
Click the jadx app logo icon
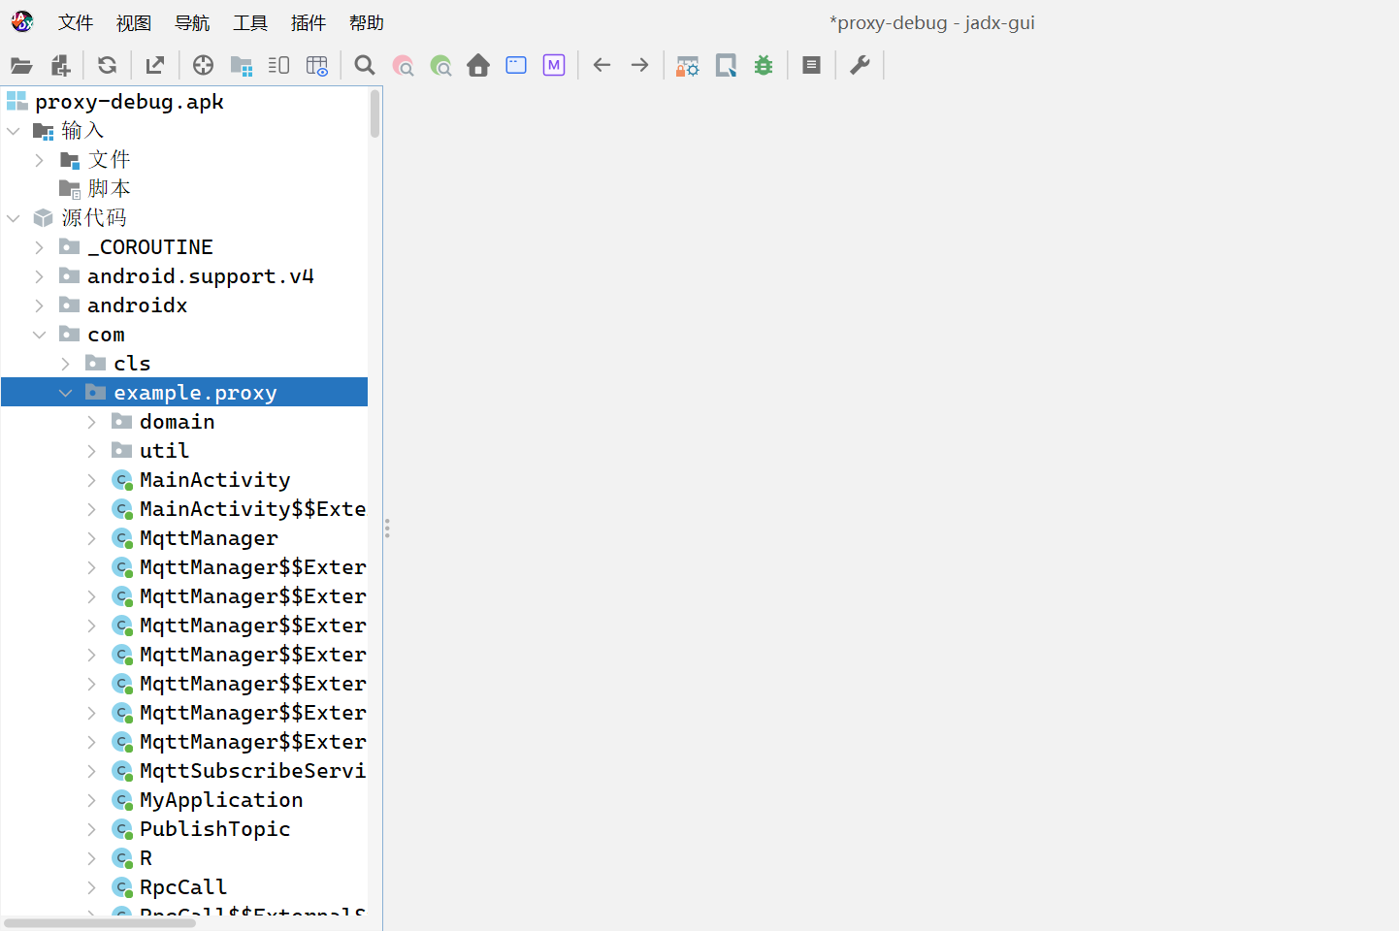pyautogui.click(x=22, y=21)
